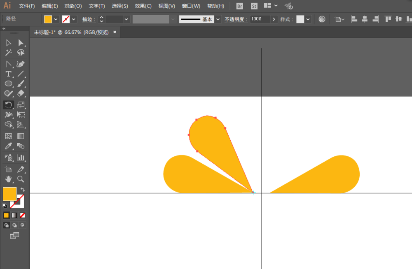Select the Symbol Sprayer tool
The width and height of the screenshot is (412, 269).
[8, 158]
